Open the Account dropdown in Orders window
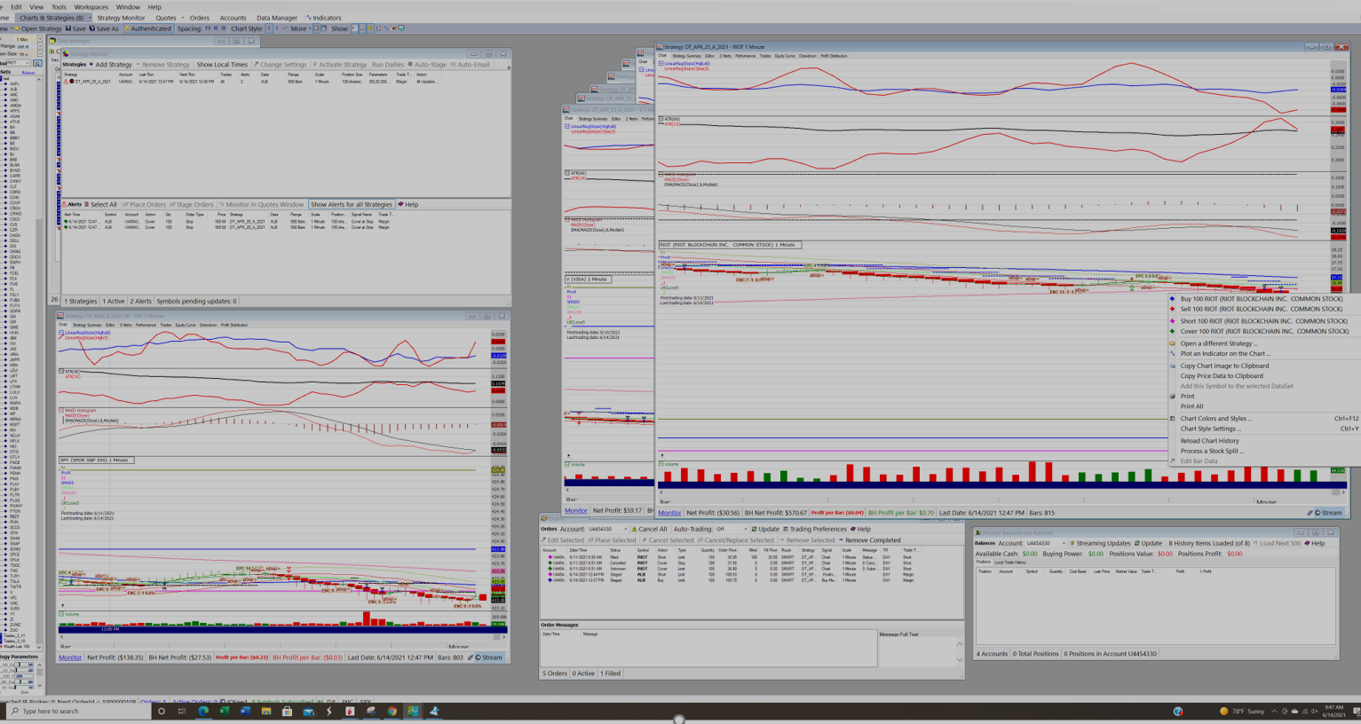 click(x=606, y=529)
